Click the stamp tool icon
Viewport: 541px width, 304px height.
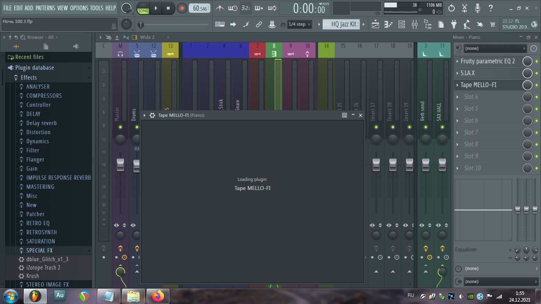(x=272, y=24)
